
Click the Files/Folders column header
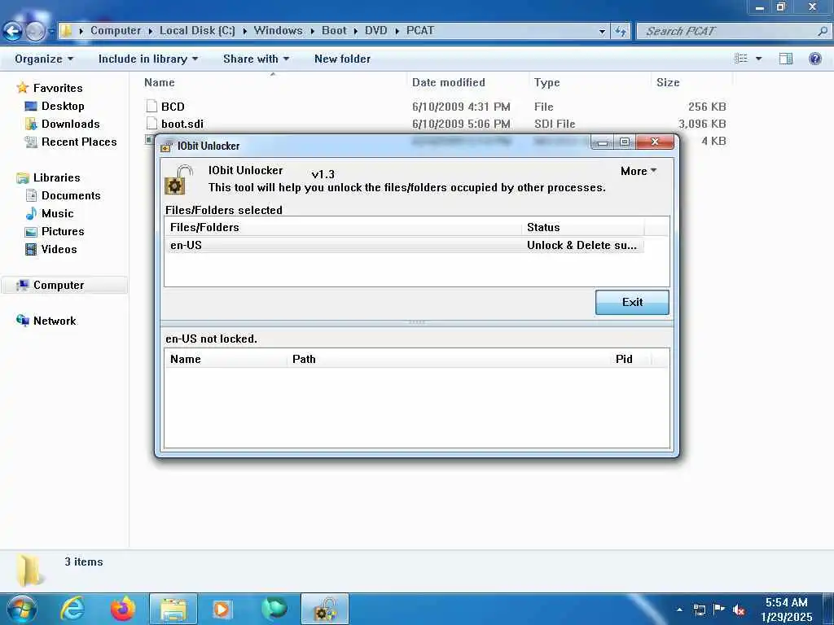[204, 228]
